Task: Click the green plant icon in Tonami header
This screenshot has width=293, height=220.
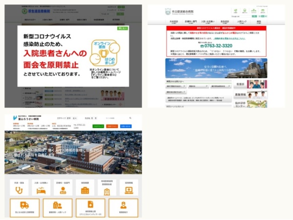Action: coord(236,11)
